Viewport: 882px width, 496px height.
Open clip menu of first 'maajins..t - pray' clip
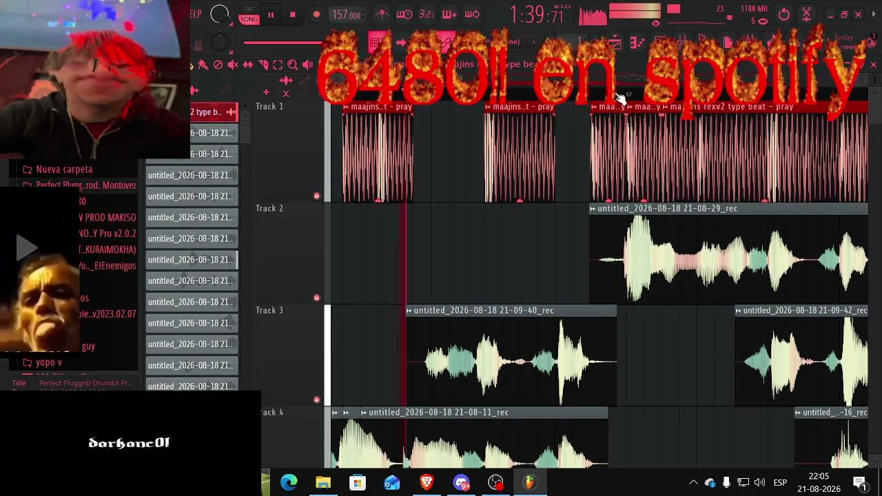tap(346, 107)
